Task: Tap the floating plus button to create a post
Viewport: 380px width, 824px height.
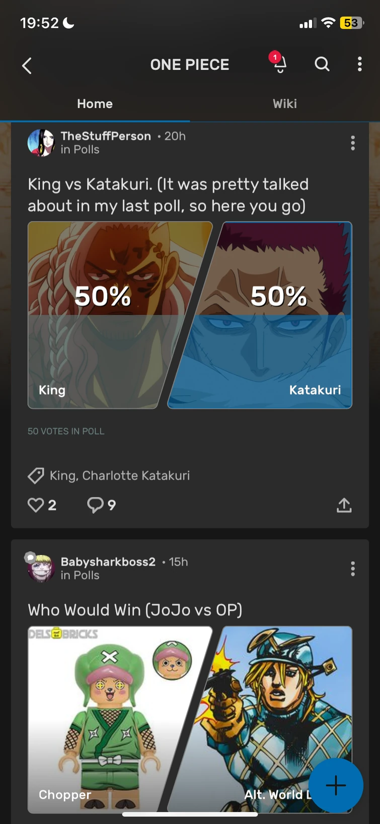Action: point(335,786)
